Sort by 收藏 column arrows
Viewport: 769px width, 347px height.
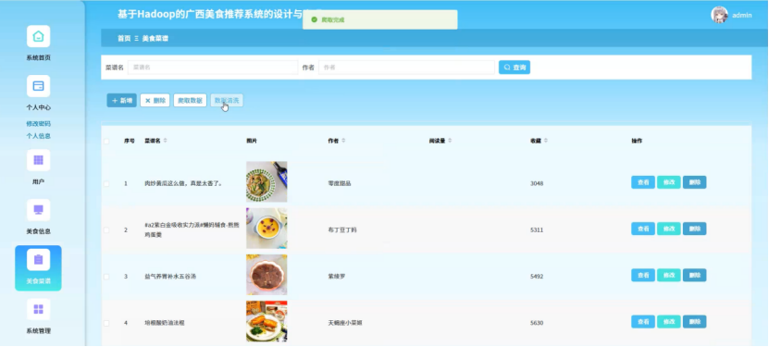pos(546,141)
